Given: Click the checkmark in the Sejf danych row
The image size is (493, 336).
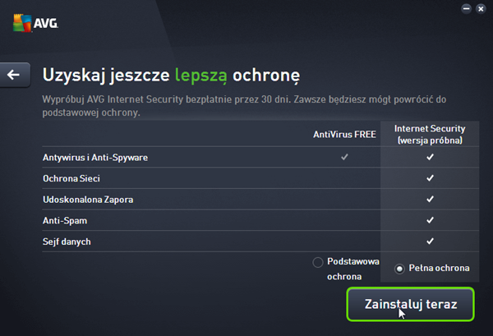Looking at the screenshot, I should coord(430,242).
